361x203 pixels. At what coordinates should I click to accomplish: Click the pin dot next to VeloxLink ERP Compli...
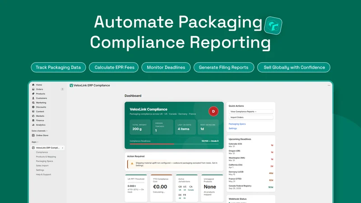point(62,148)
